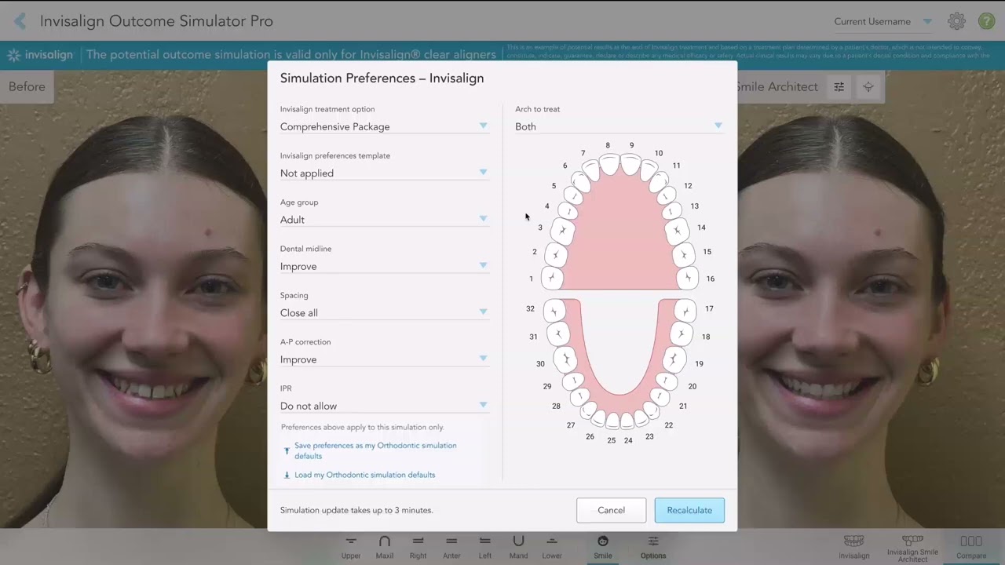Toggle upper tooth 9 in chart

pyautogui.click(x=630, y=163)
